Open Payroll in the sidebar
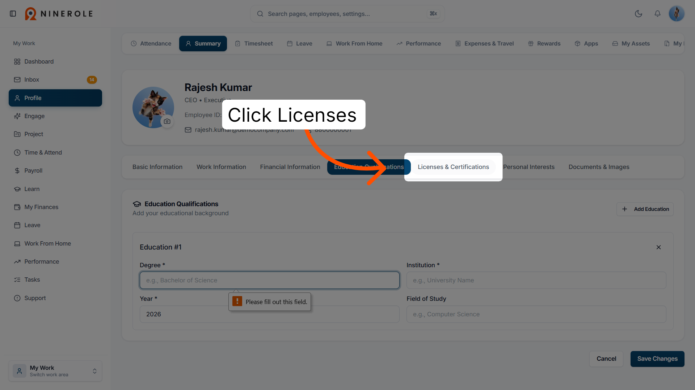 pyautogui.click(x=55, y=171)
